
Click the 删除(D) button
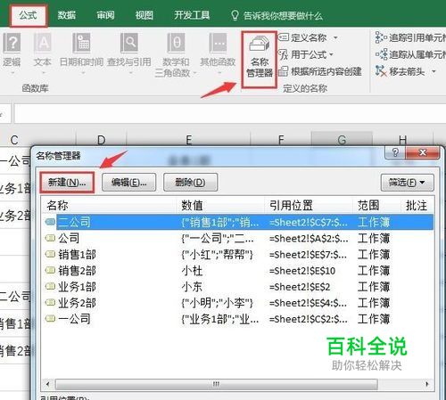190,183
